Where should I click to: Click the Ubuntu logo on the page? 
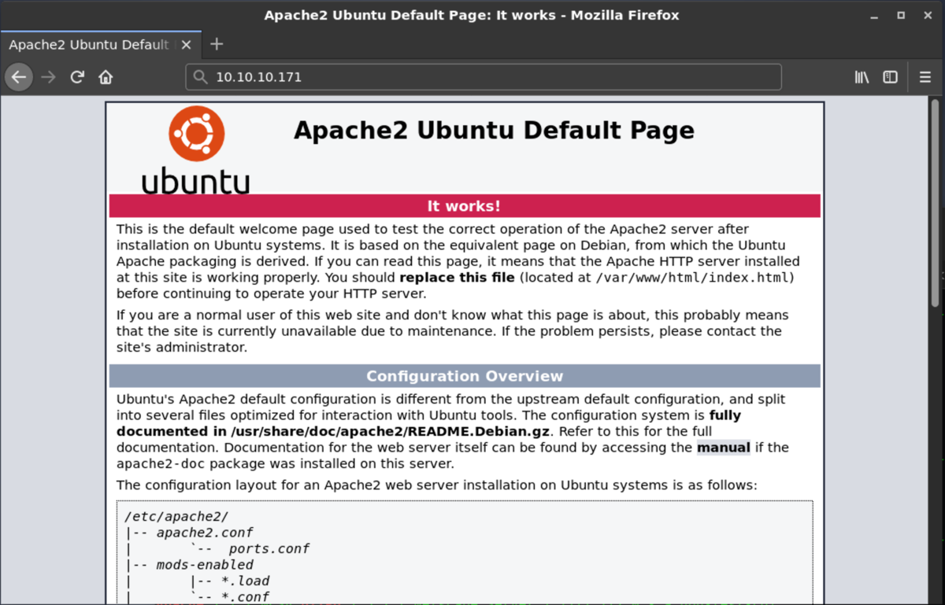pos(195,134)
